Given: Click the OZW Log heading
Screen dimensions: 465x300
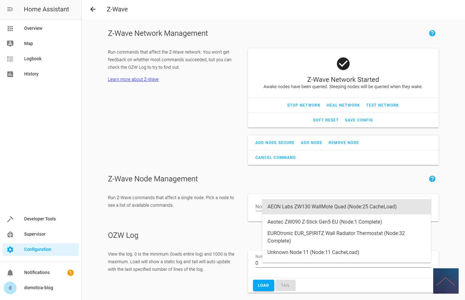Looking at the screenshot, I should tap(123, 235).
